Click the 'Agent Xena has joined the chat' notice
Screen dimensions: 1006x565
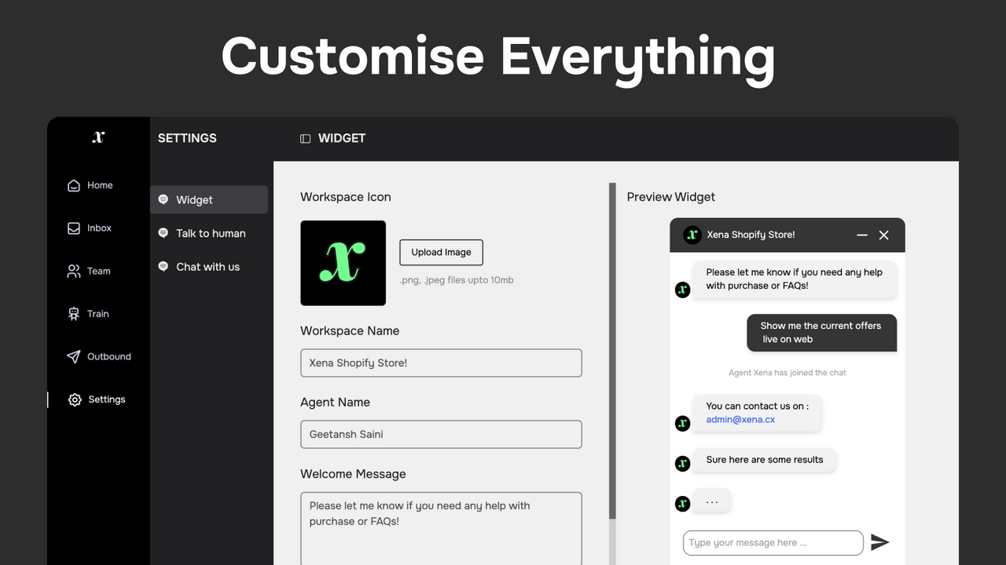[x=788, y=373]
